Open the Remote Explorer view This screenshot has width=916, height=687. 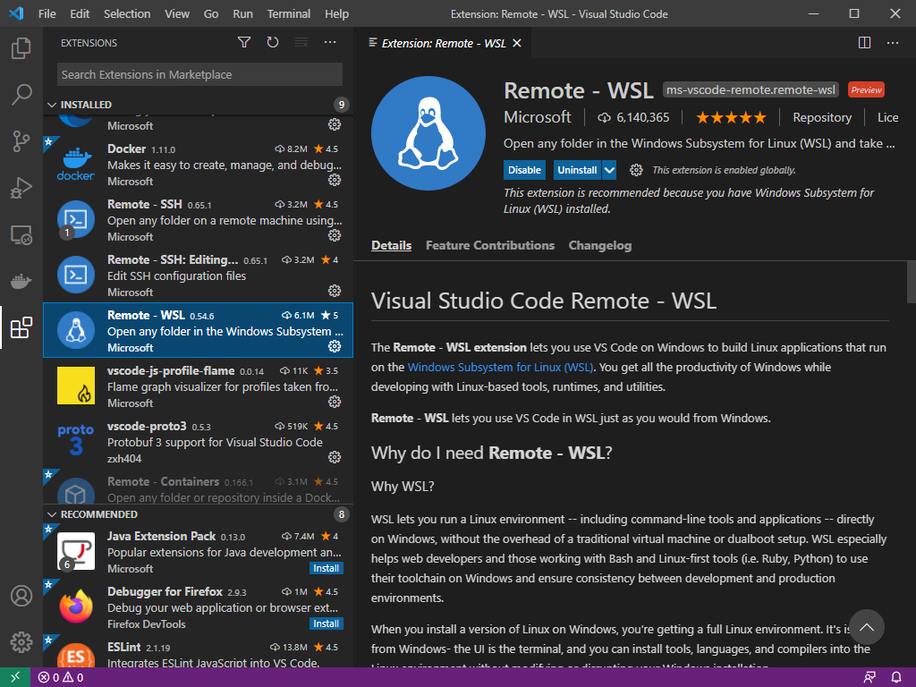point(21,234)
